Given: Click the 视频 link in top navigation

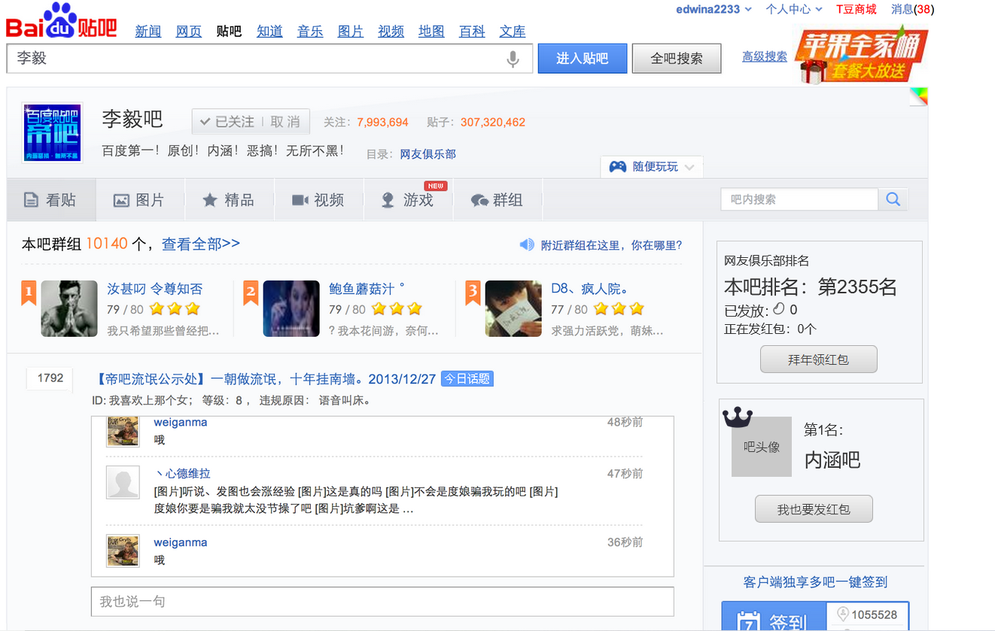Looking at the screenshot, I should [391, 32].
